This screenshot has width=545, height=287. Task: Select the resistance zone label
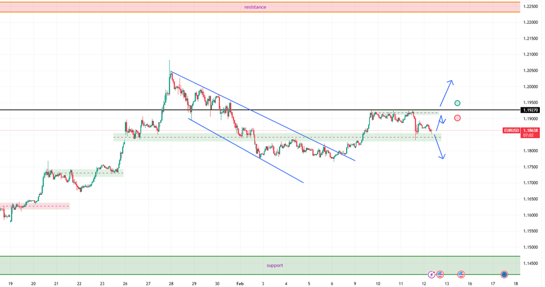click(255, 7)
